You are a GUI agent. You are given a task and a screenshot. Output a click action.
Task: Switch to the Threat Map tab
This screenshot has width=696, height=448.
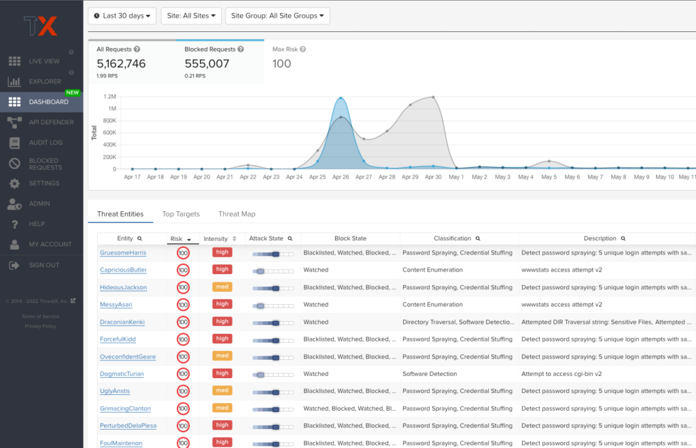pos(237,214)
